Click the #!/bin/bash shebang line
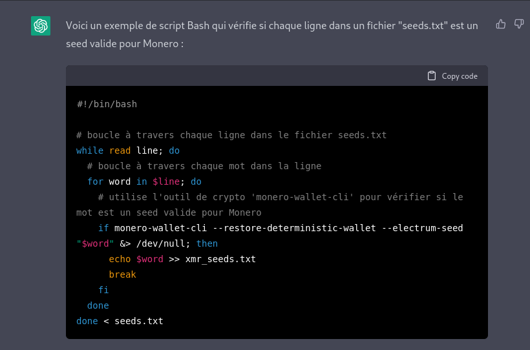 click(107, 104)
